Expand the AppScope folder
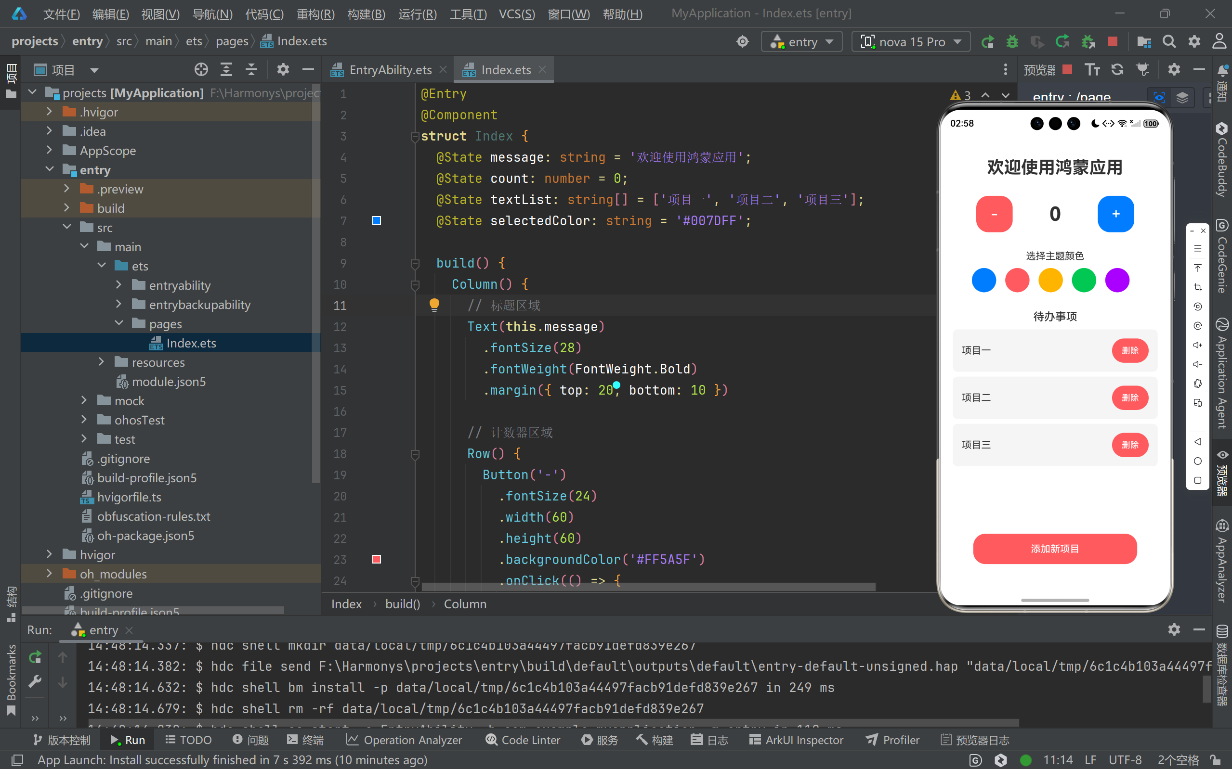The height and width of the screenshot is (769, 1232). pyautogui.click(x=49, y=150)
